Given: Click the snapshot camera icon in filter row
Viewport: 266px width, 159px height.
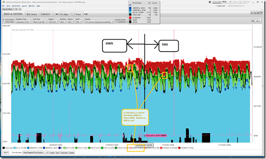Looking at the screenshot, I should (x=253, y=21).
